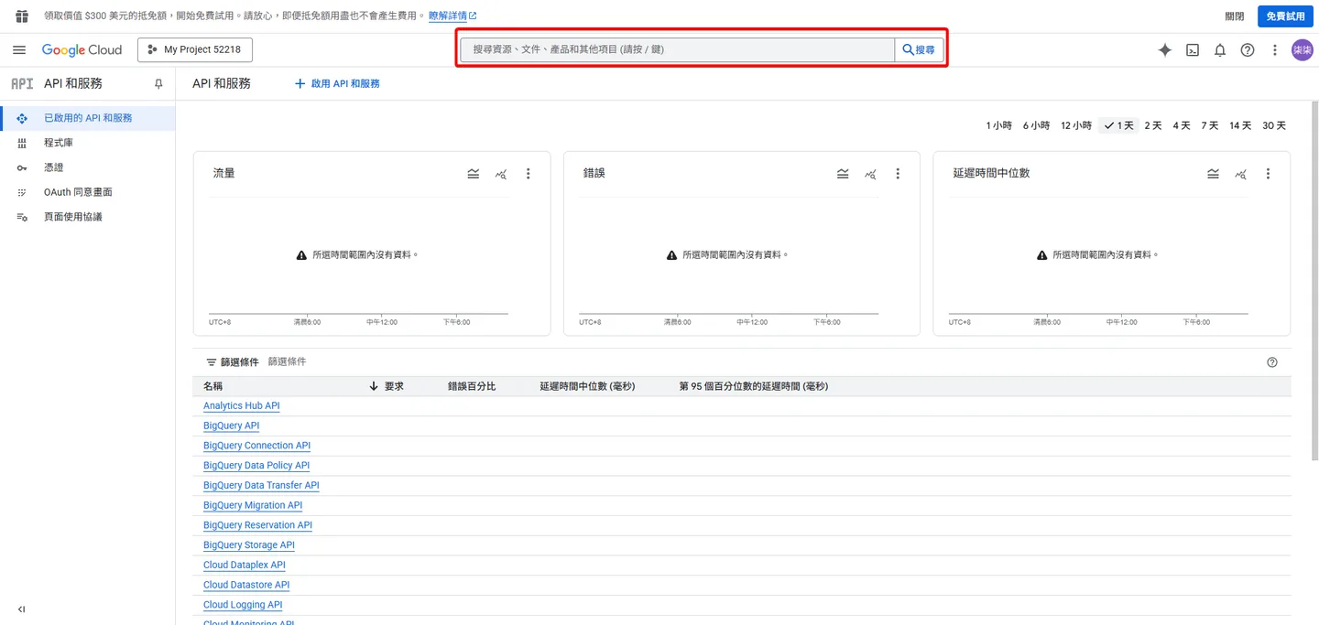Viewport: 1319px width, 625px height.
Task: Open the Cloud Datastore API link
Action: [x=246, y=586]
